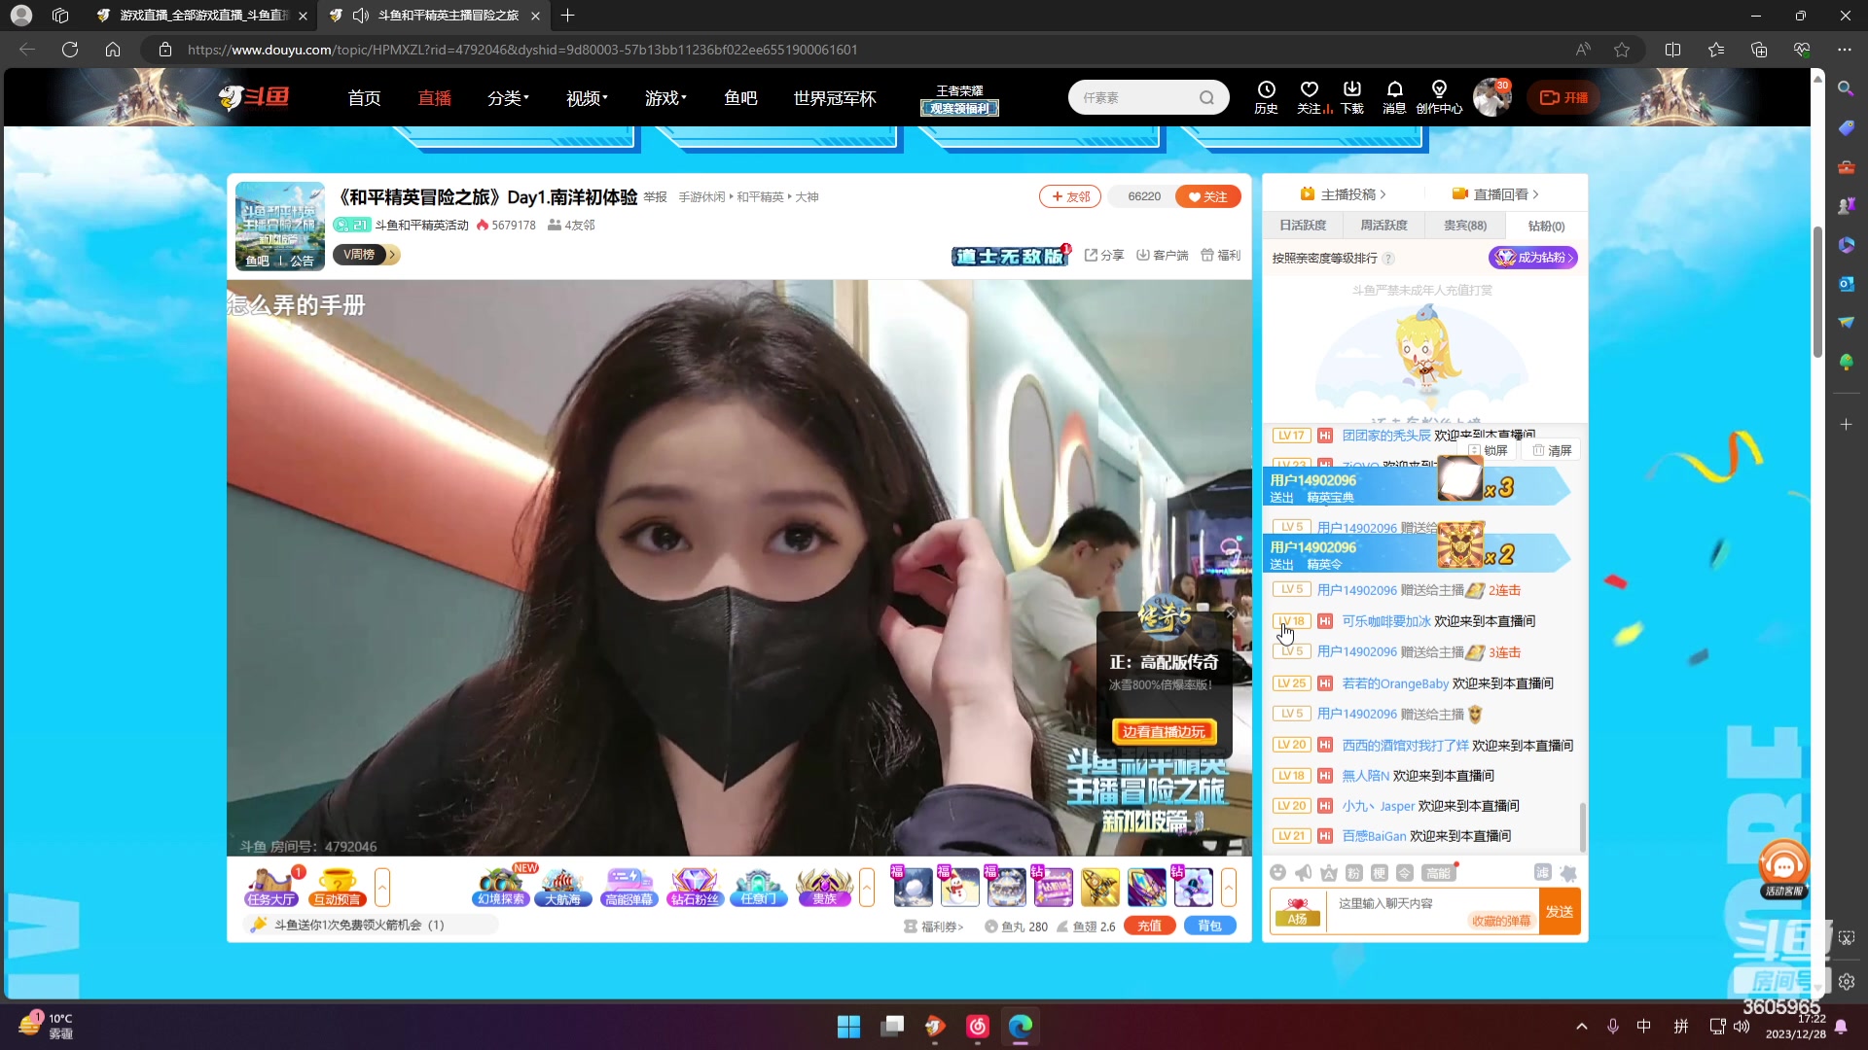Expand 主播投稿 section

(x=1343, y=193)
